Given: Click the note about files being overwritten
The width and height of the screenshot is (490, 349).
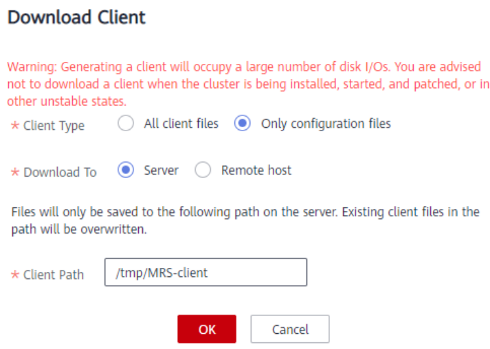Looking at the screenshot, I should pyautogui.click(x=245, y=221).
